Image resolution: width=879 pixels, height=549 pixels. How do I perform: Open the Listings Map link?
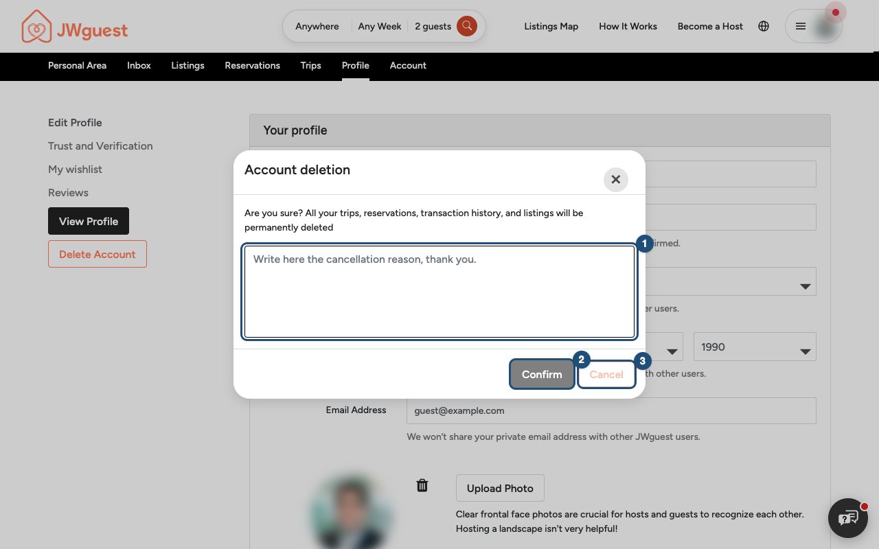[x=551, y=26]
